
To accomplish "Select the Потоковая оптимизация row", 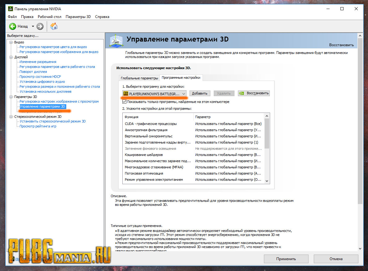I will 193,173.
